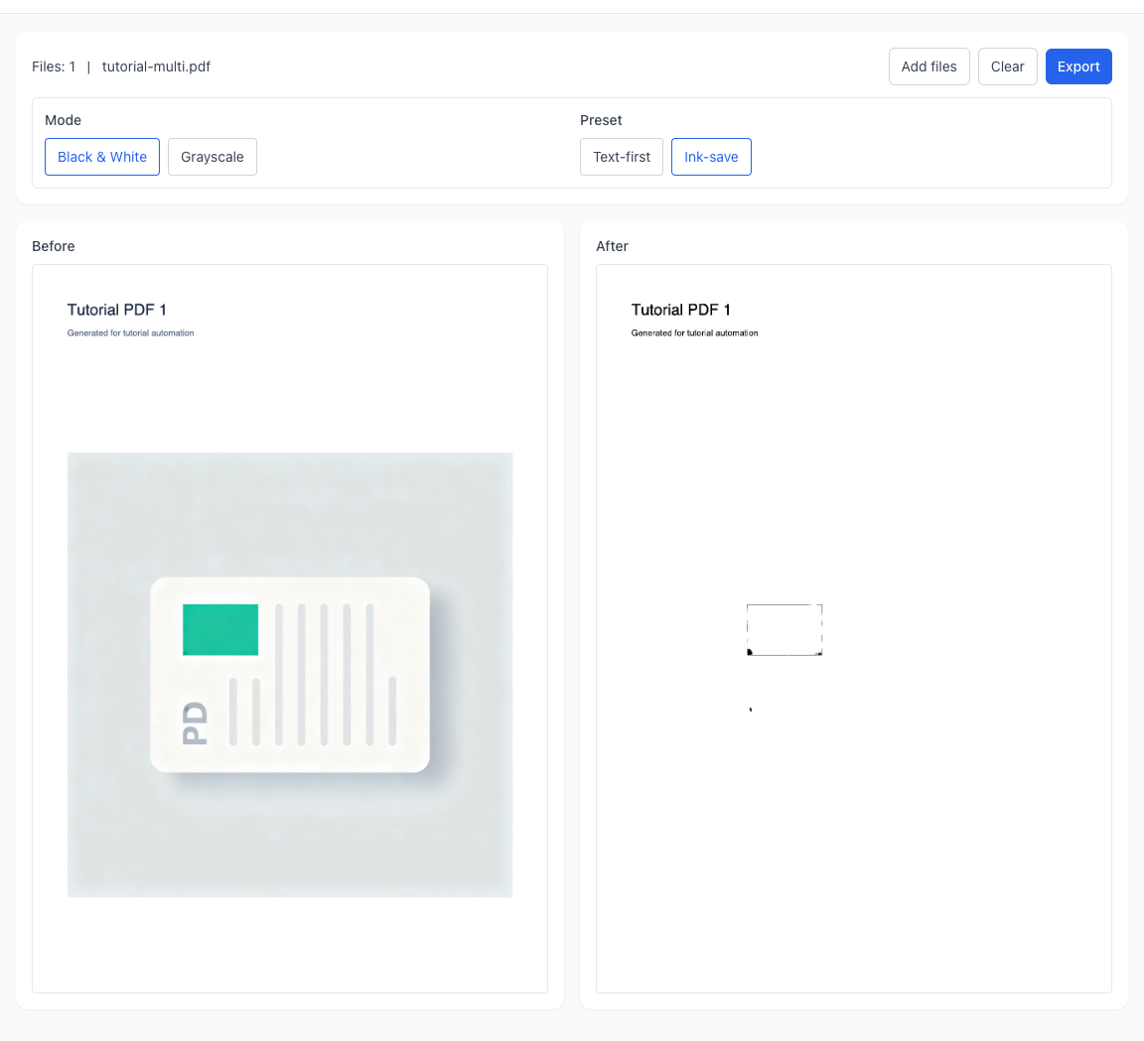Image resolution: width=1144 pixels, height=1041 pixels.
Task: Select the Ink-save preset
Action: coord(711,157)
